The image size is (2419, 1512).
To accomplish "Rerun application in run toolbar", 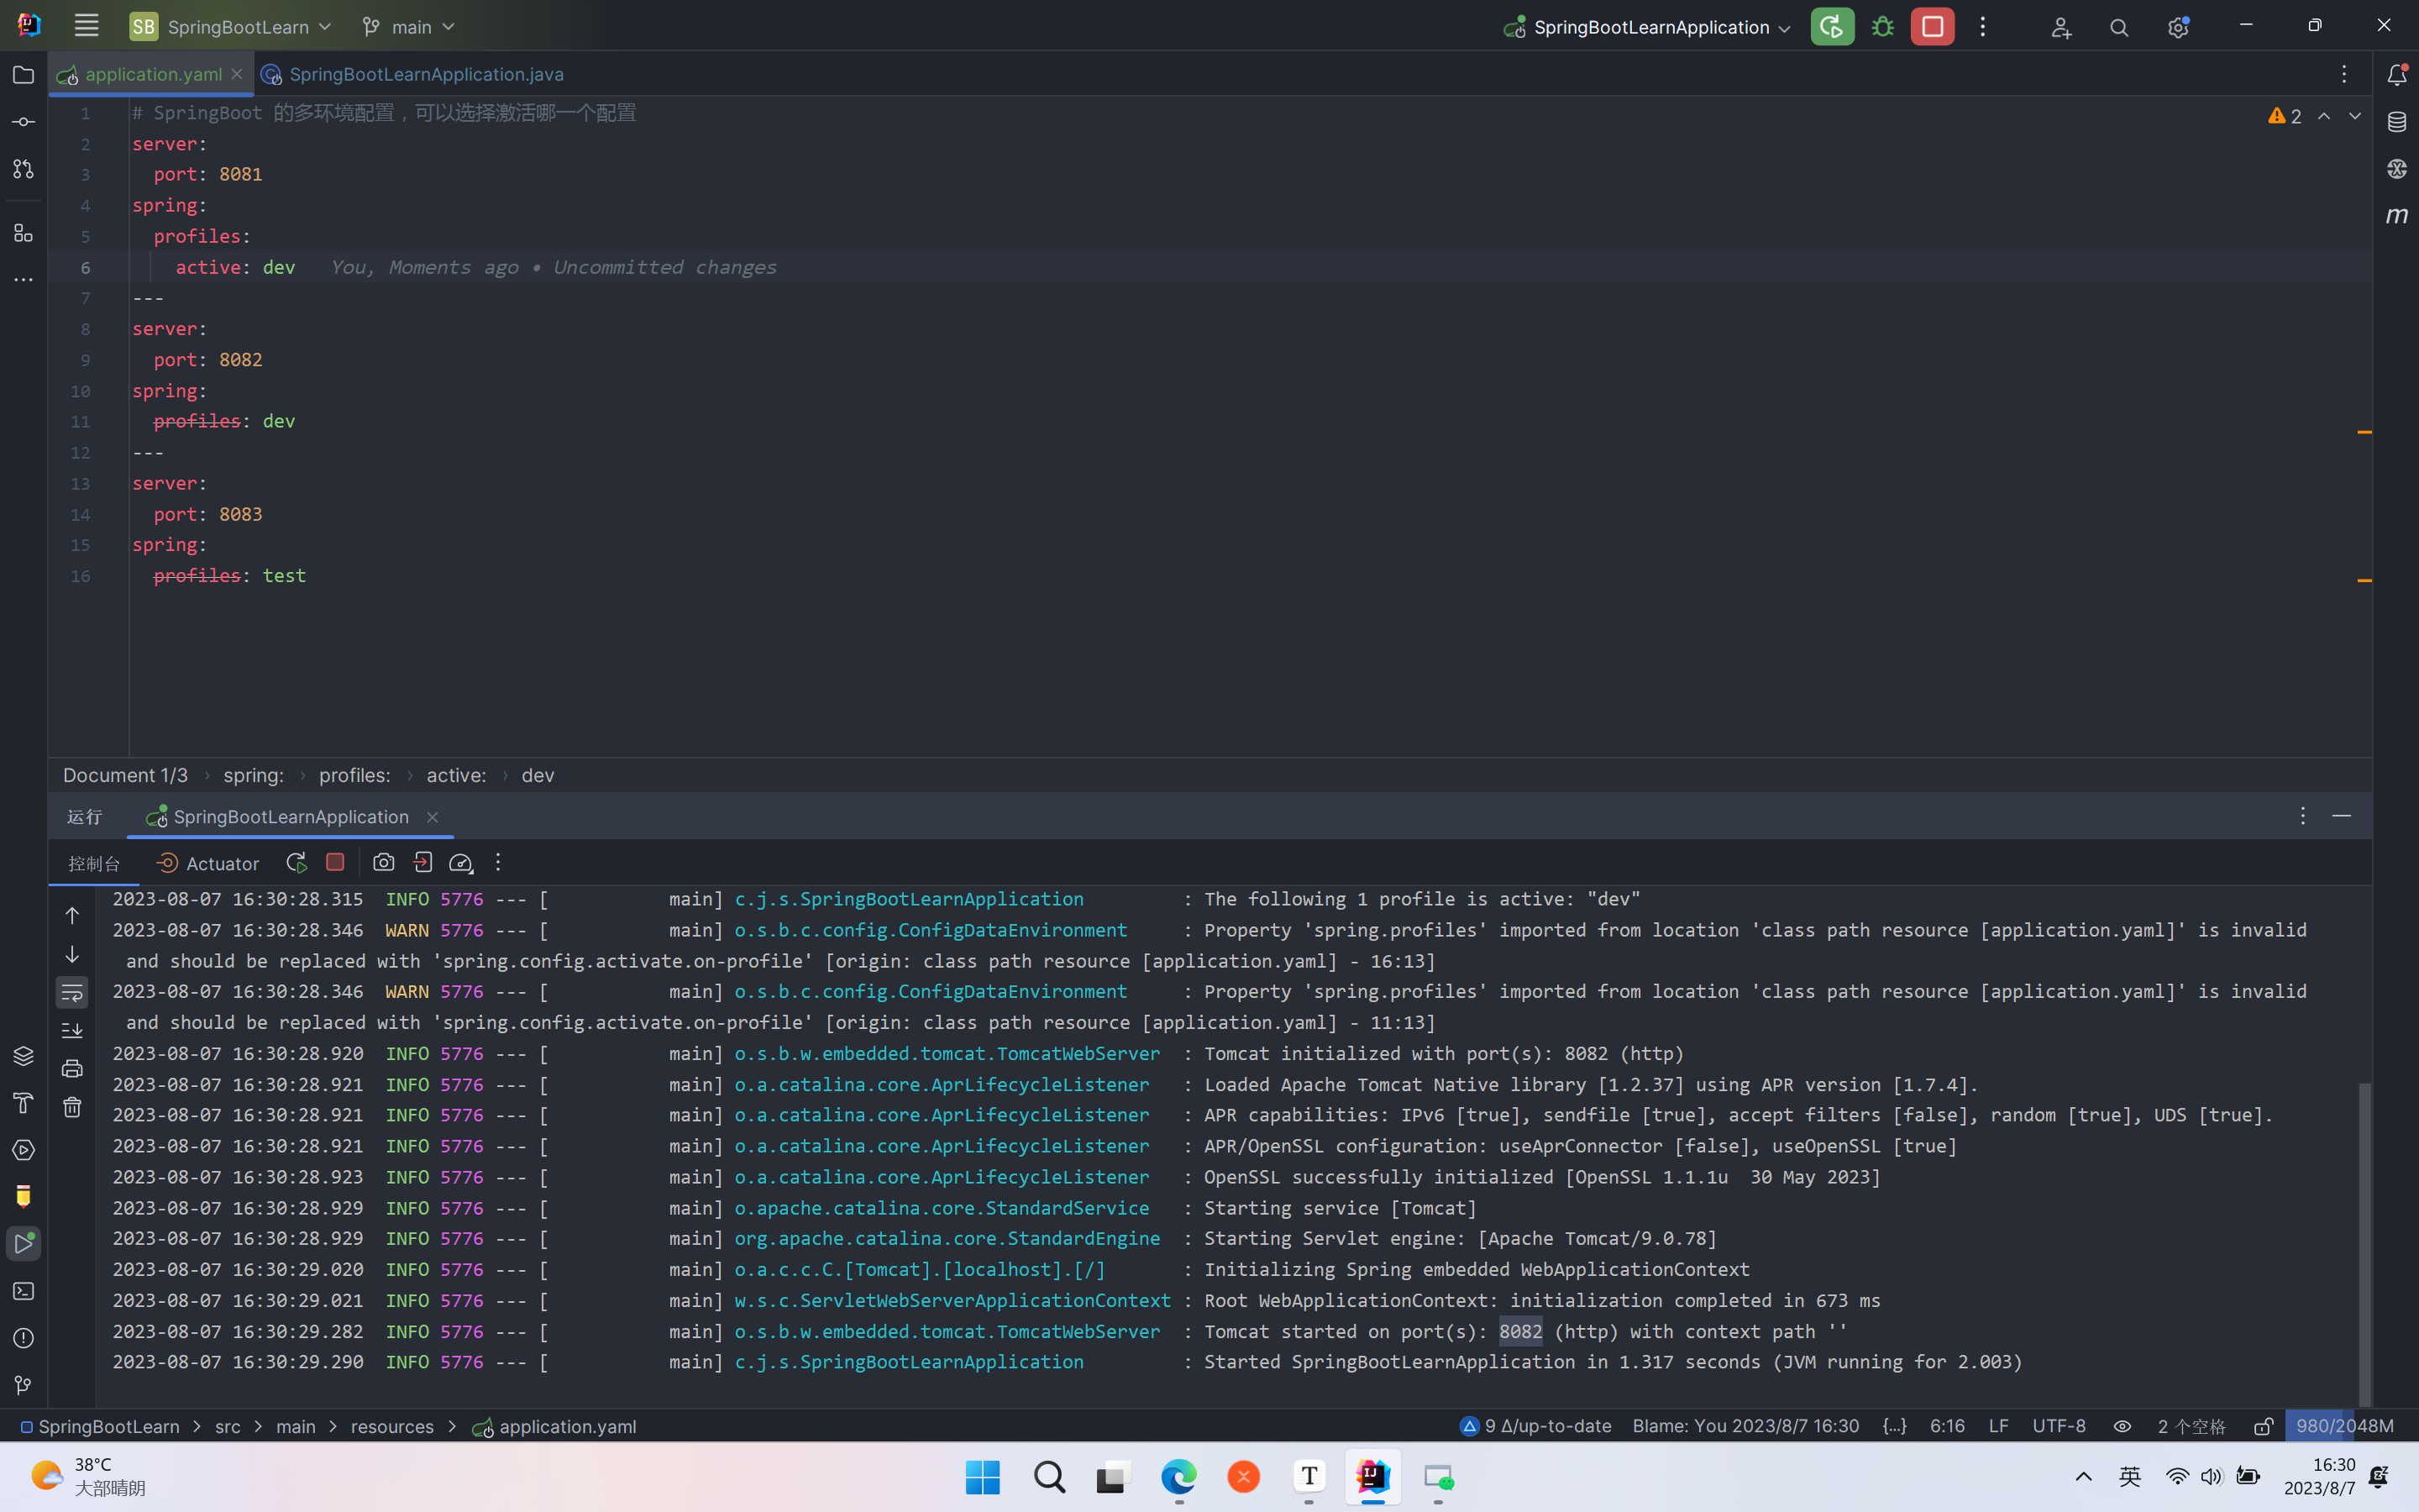I will click(x=296, y=862).
